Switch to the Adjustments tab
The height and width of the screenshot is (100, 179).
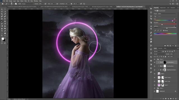click(x=163, y=8)
